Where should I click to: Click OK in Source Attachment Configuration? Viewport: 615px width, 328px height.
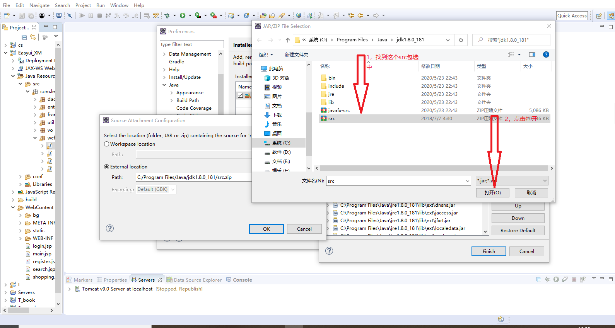pyautogui.click(x=266, y=229)
